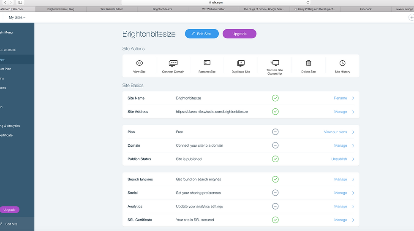The height and width of the screenshot is (231, 414).
Task: Click chevron arrow in Search Engines row
Action: point(353,180)
